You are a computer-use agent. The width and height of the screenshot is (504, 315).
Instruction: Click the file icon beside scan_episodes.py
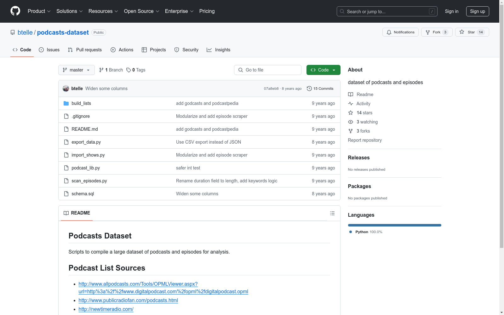66,181
